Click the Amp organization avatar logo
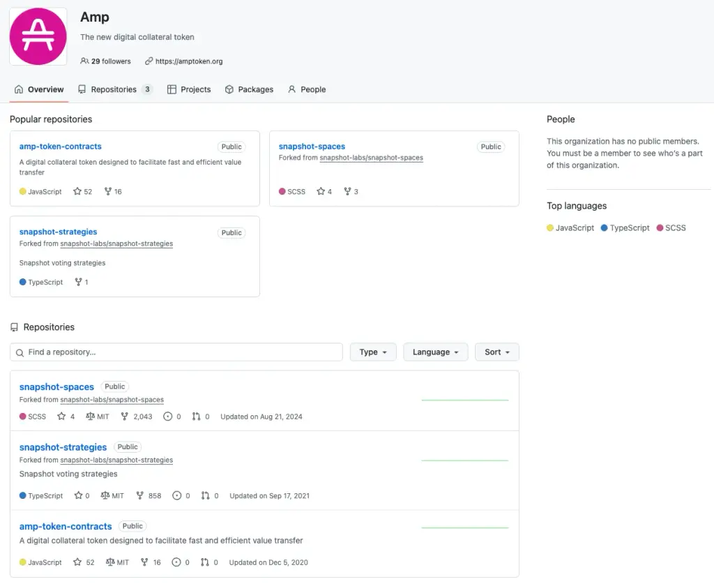The height and width of the screenshot is (586, 714). (38, 36)
